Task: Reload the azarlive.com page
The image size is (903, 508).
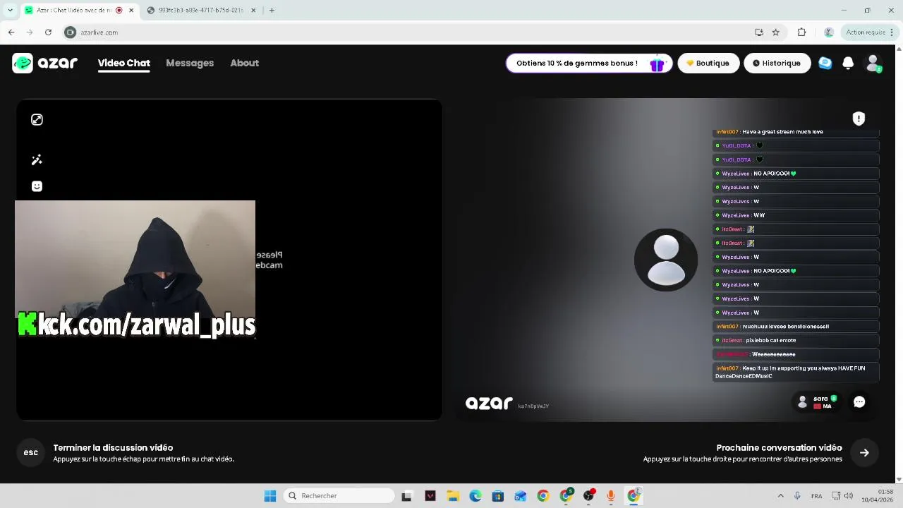Action: [x=48, y=32]
